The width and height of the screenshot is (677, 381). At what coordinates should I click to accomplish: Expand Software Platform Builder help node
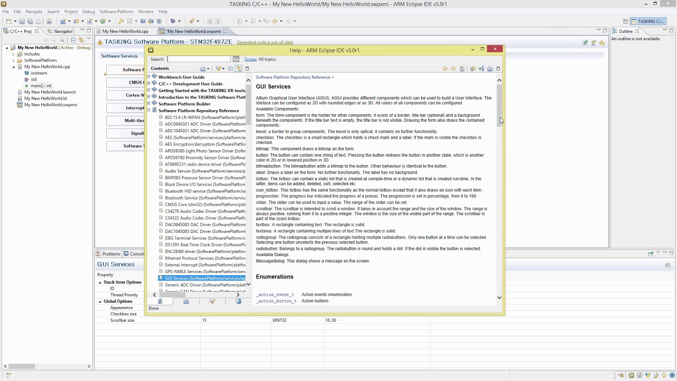[149, 104]
